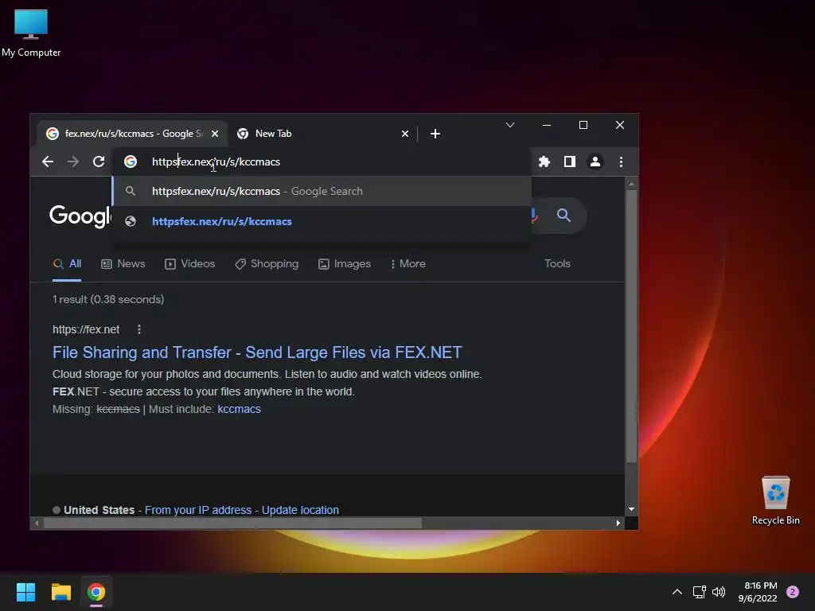Click From your IP address link
815x611 pixels.
[198, 510]
